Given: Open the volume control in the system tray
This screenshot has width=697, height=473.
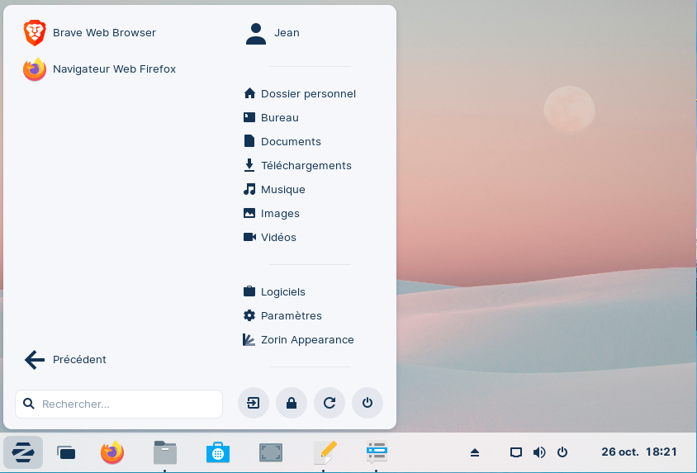Looking at the screenshot, I should click(x=539, y=452).
